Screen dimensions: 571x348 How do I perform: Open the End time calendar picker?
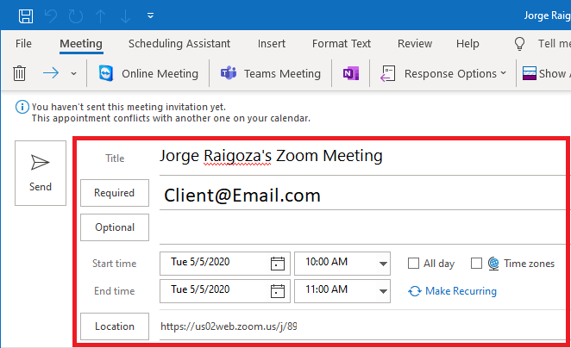(x=278, y=290)
